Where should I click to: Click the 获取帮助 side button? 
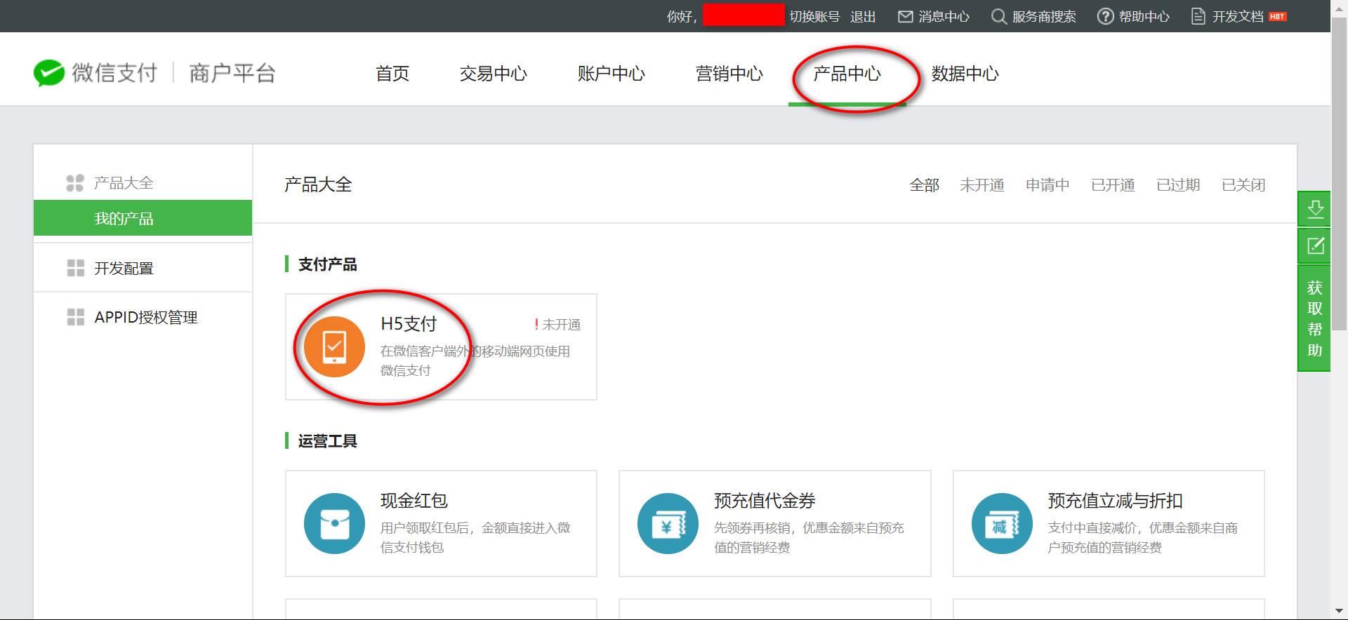(x=1314, y=318)
